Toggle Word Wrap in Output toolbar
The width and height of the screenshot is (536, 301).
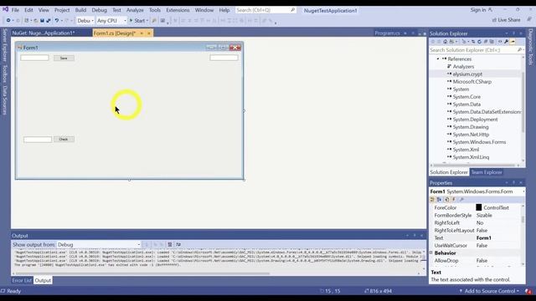click(x=178, y=245)
